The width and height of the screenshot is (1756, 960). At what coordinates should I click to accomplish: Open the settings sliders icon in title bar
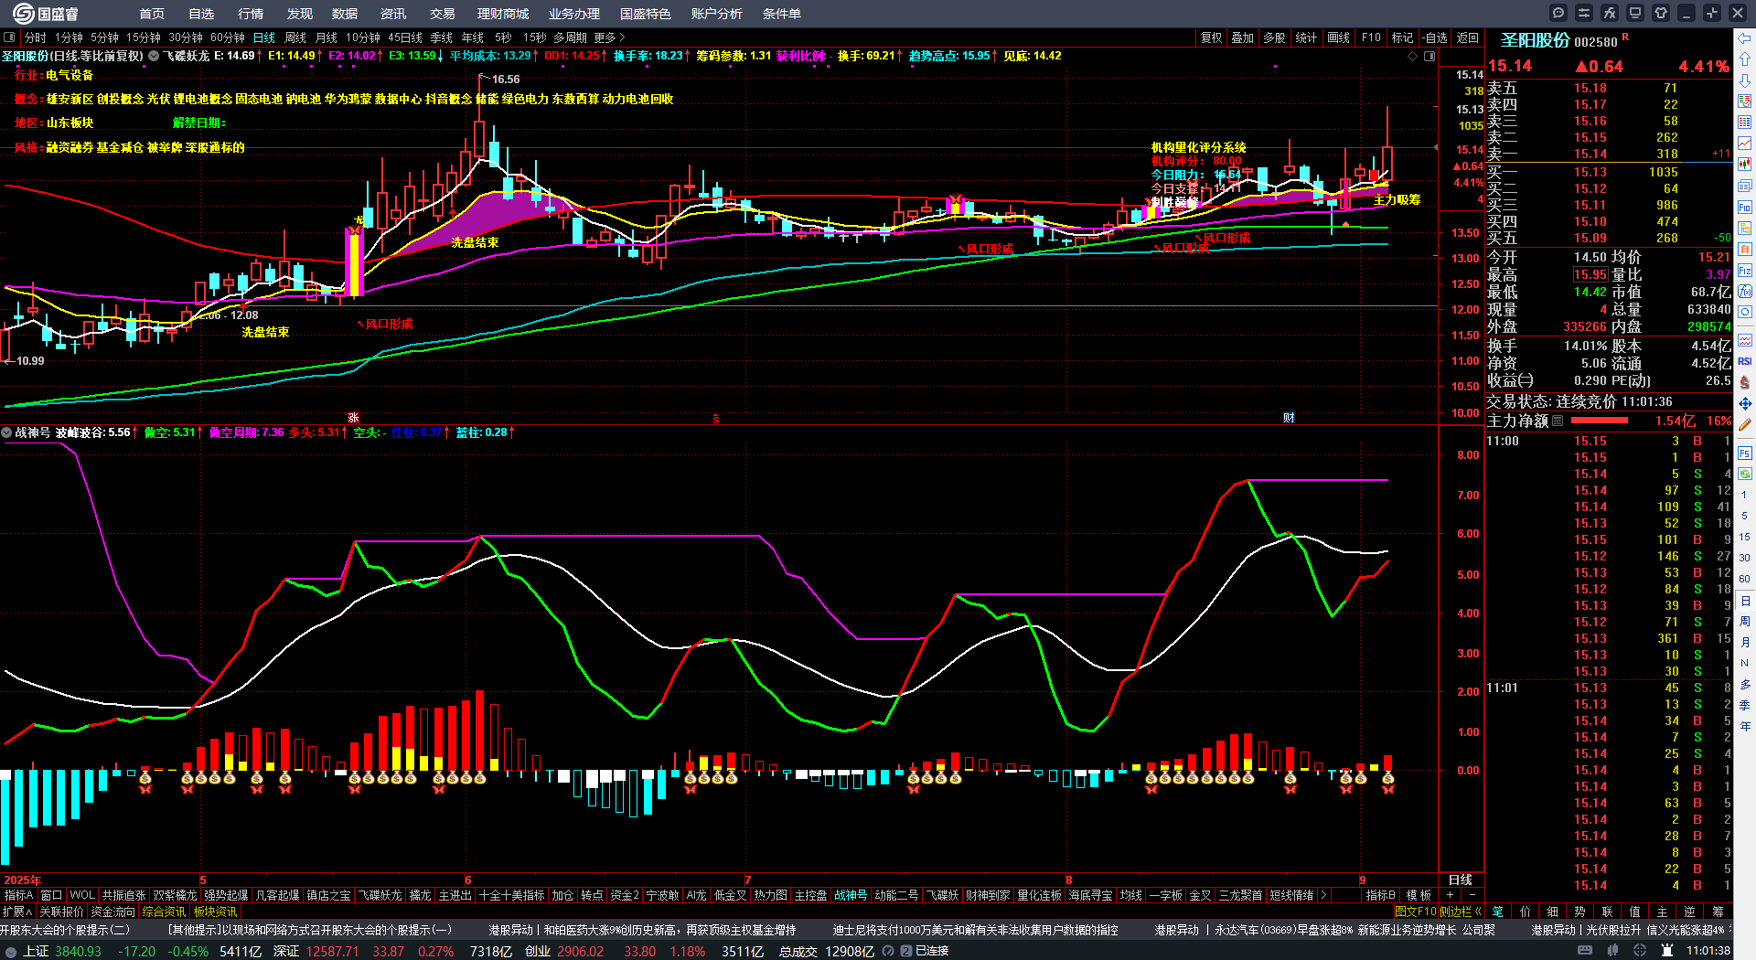1584,13
